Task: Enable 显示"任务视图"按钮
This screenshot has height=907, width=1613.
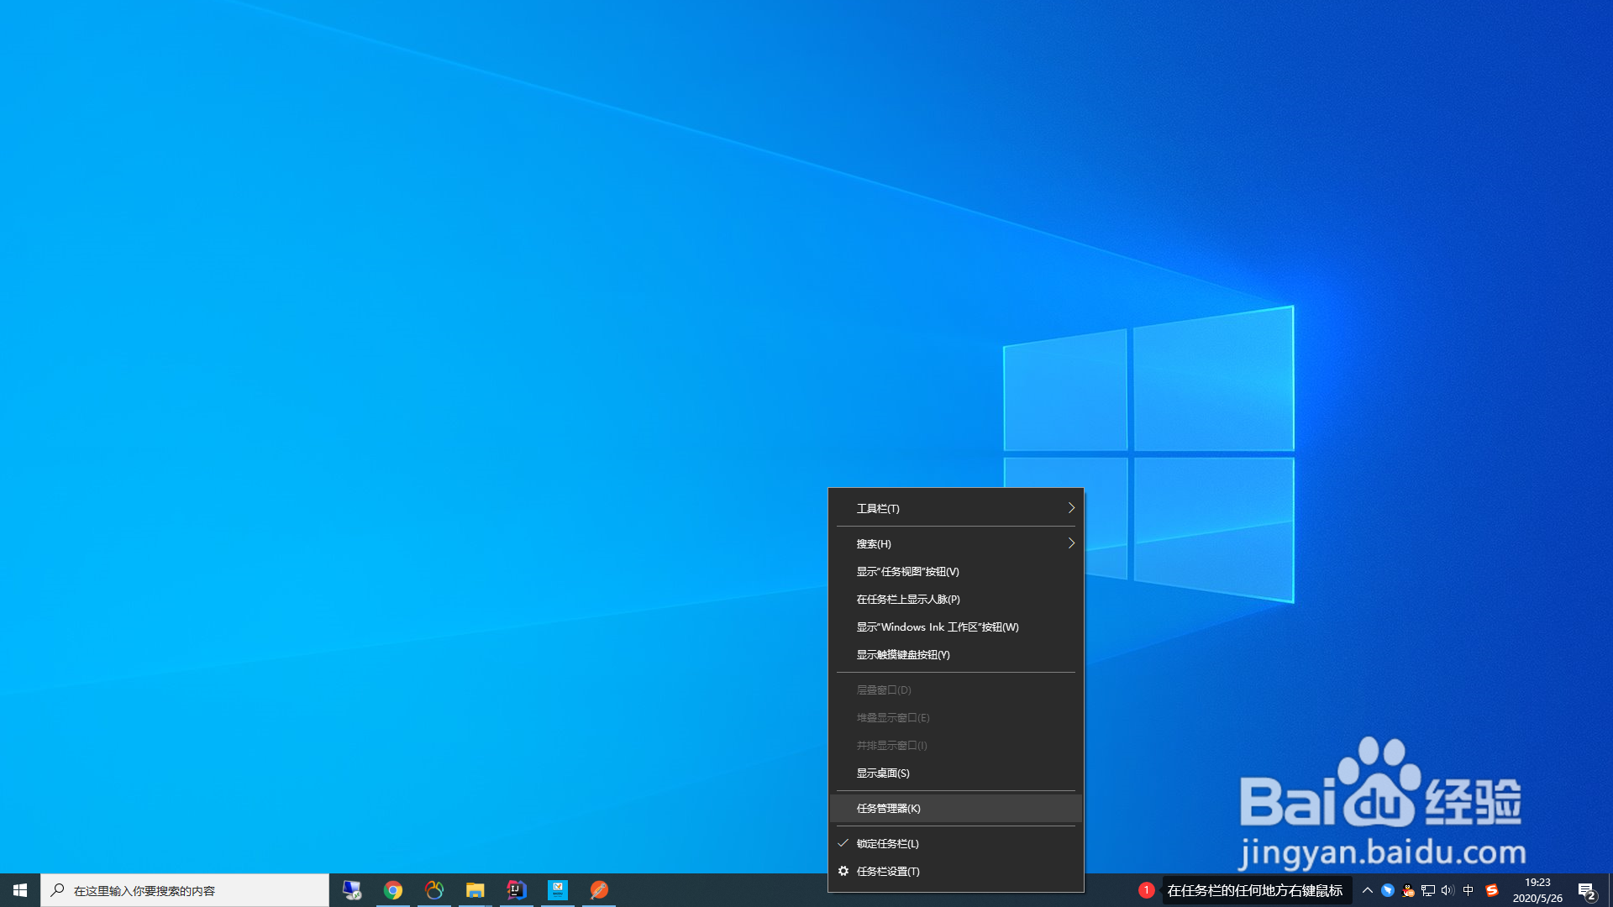Action: (906, 571)
